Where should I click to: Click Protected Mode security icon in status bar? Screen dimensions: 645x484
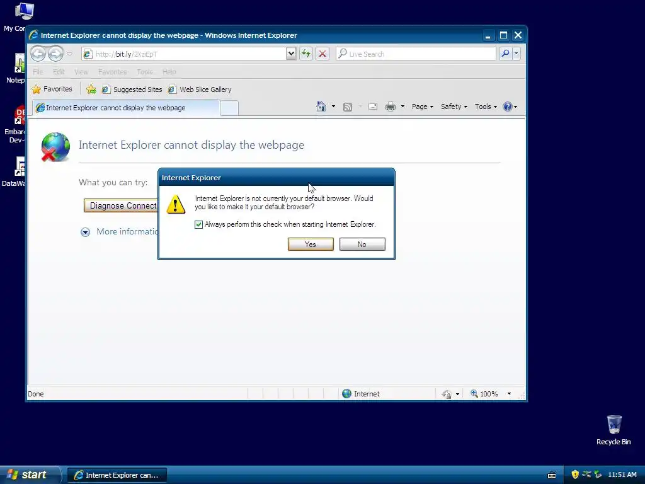click(447, 395)
